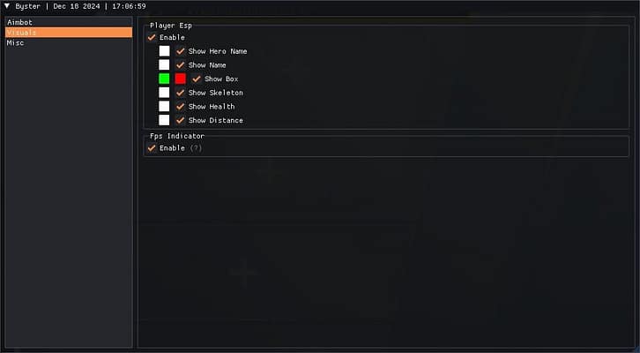Viewport: 640px width, 353px height.
Task: Disable the Show Box checkbox
Action: coord(197,79)
